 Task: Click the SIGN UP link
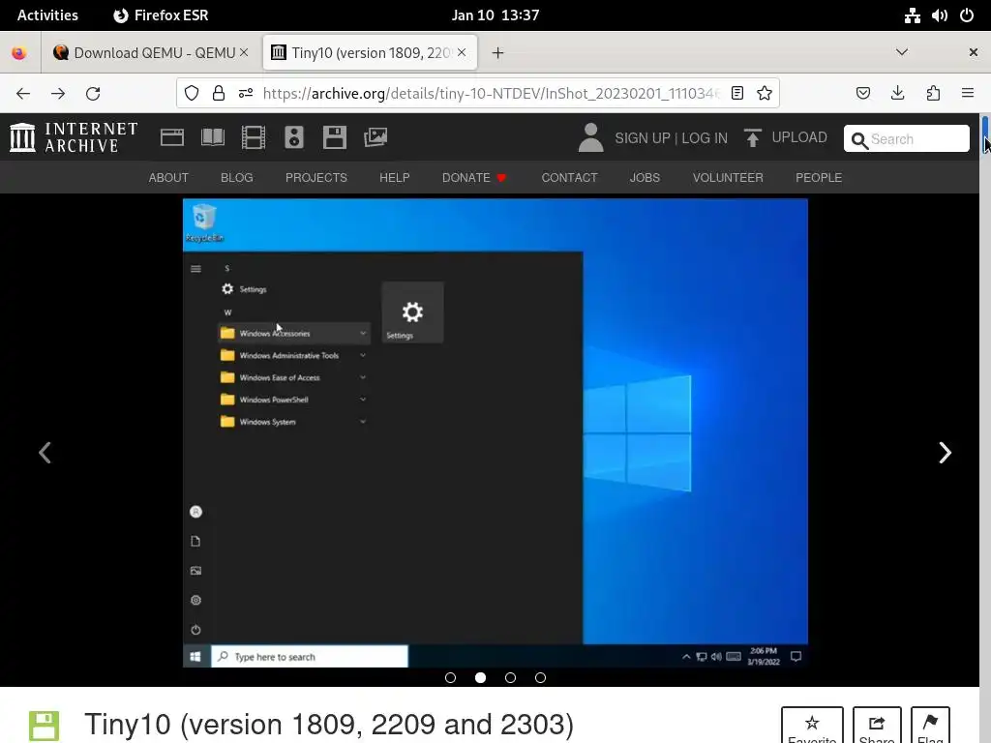tap(643, 138)
